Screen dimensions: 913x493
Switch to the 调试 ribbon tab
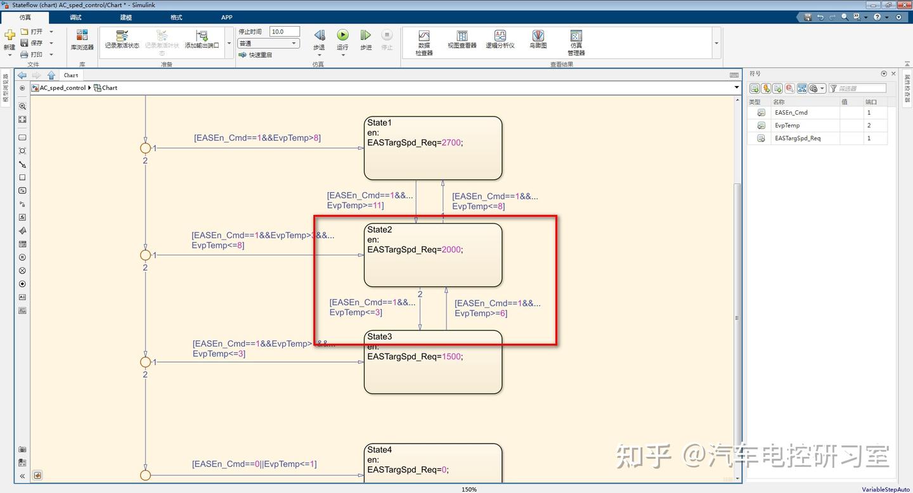coord(75,17)
